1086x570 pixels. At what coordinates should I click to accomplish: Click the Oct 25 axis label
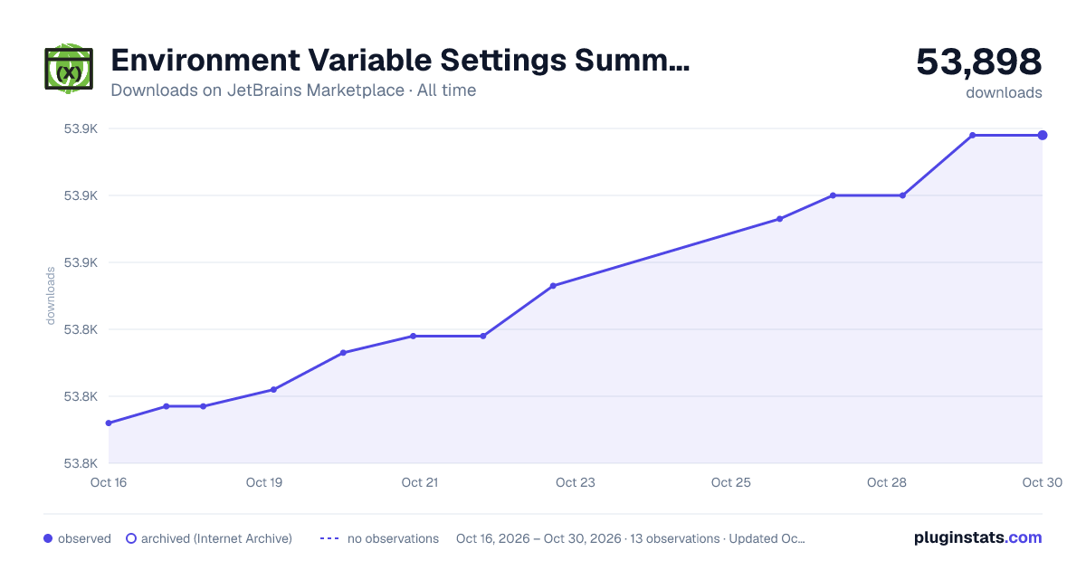click(x=731, y=482)
